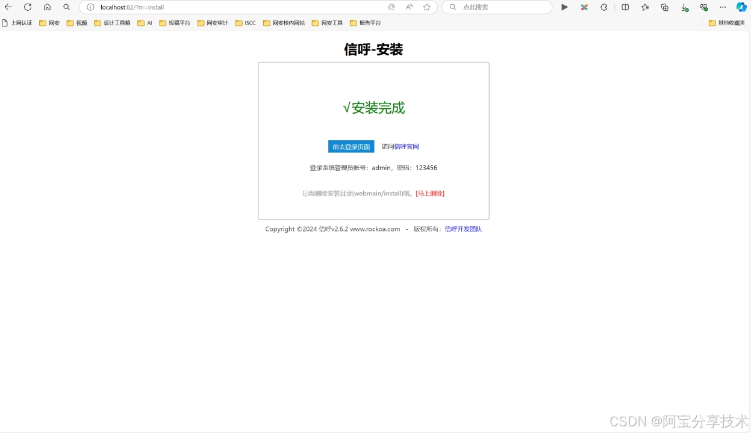Image resolution: width=751 pixels, height=433 pixels.
Task: Click the swirl icon in address bar
Action: click(x=391, y=7)
